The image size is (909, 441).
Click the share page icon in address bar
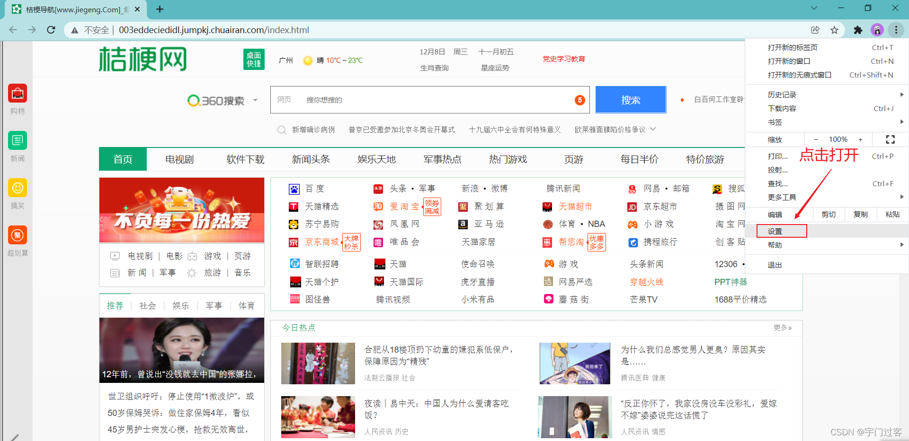(815, 30)
